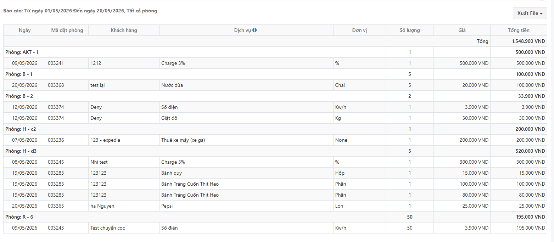Image resolution: width=554 pixels, height=242 pixels.
Task: Click booking code 003243
Action: [x=56, y=228]
